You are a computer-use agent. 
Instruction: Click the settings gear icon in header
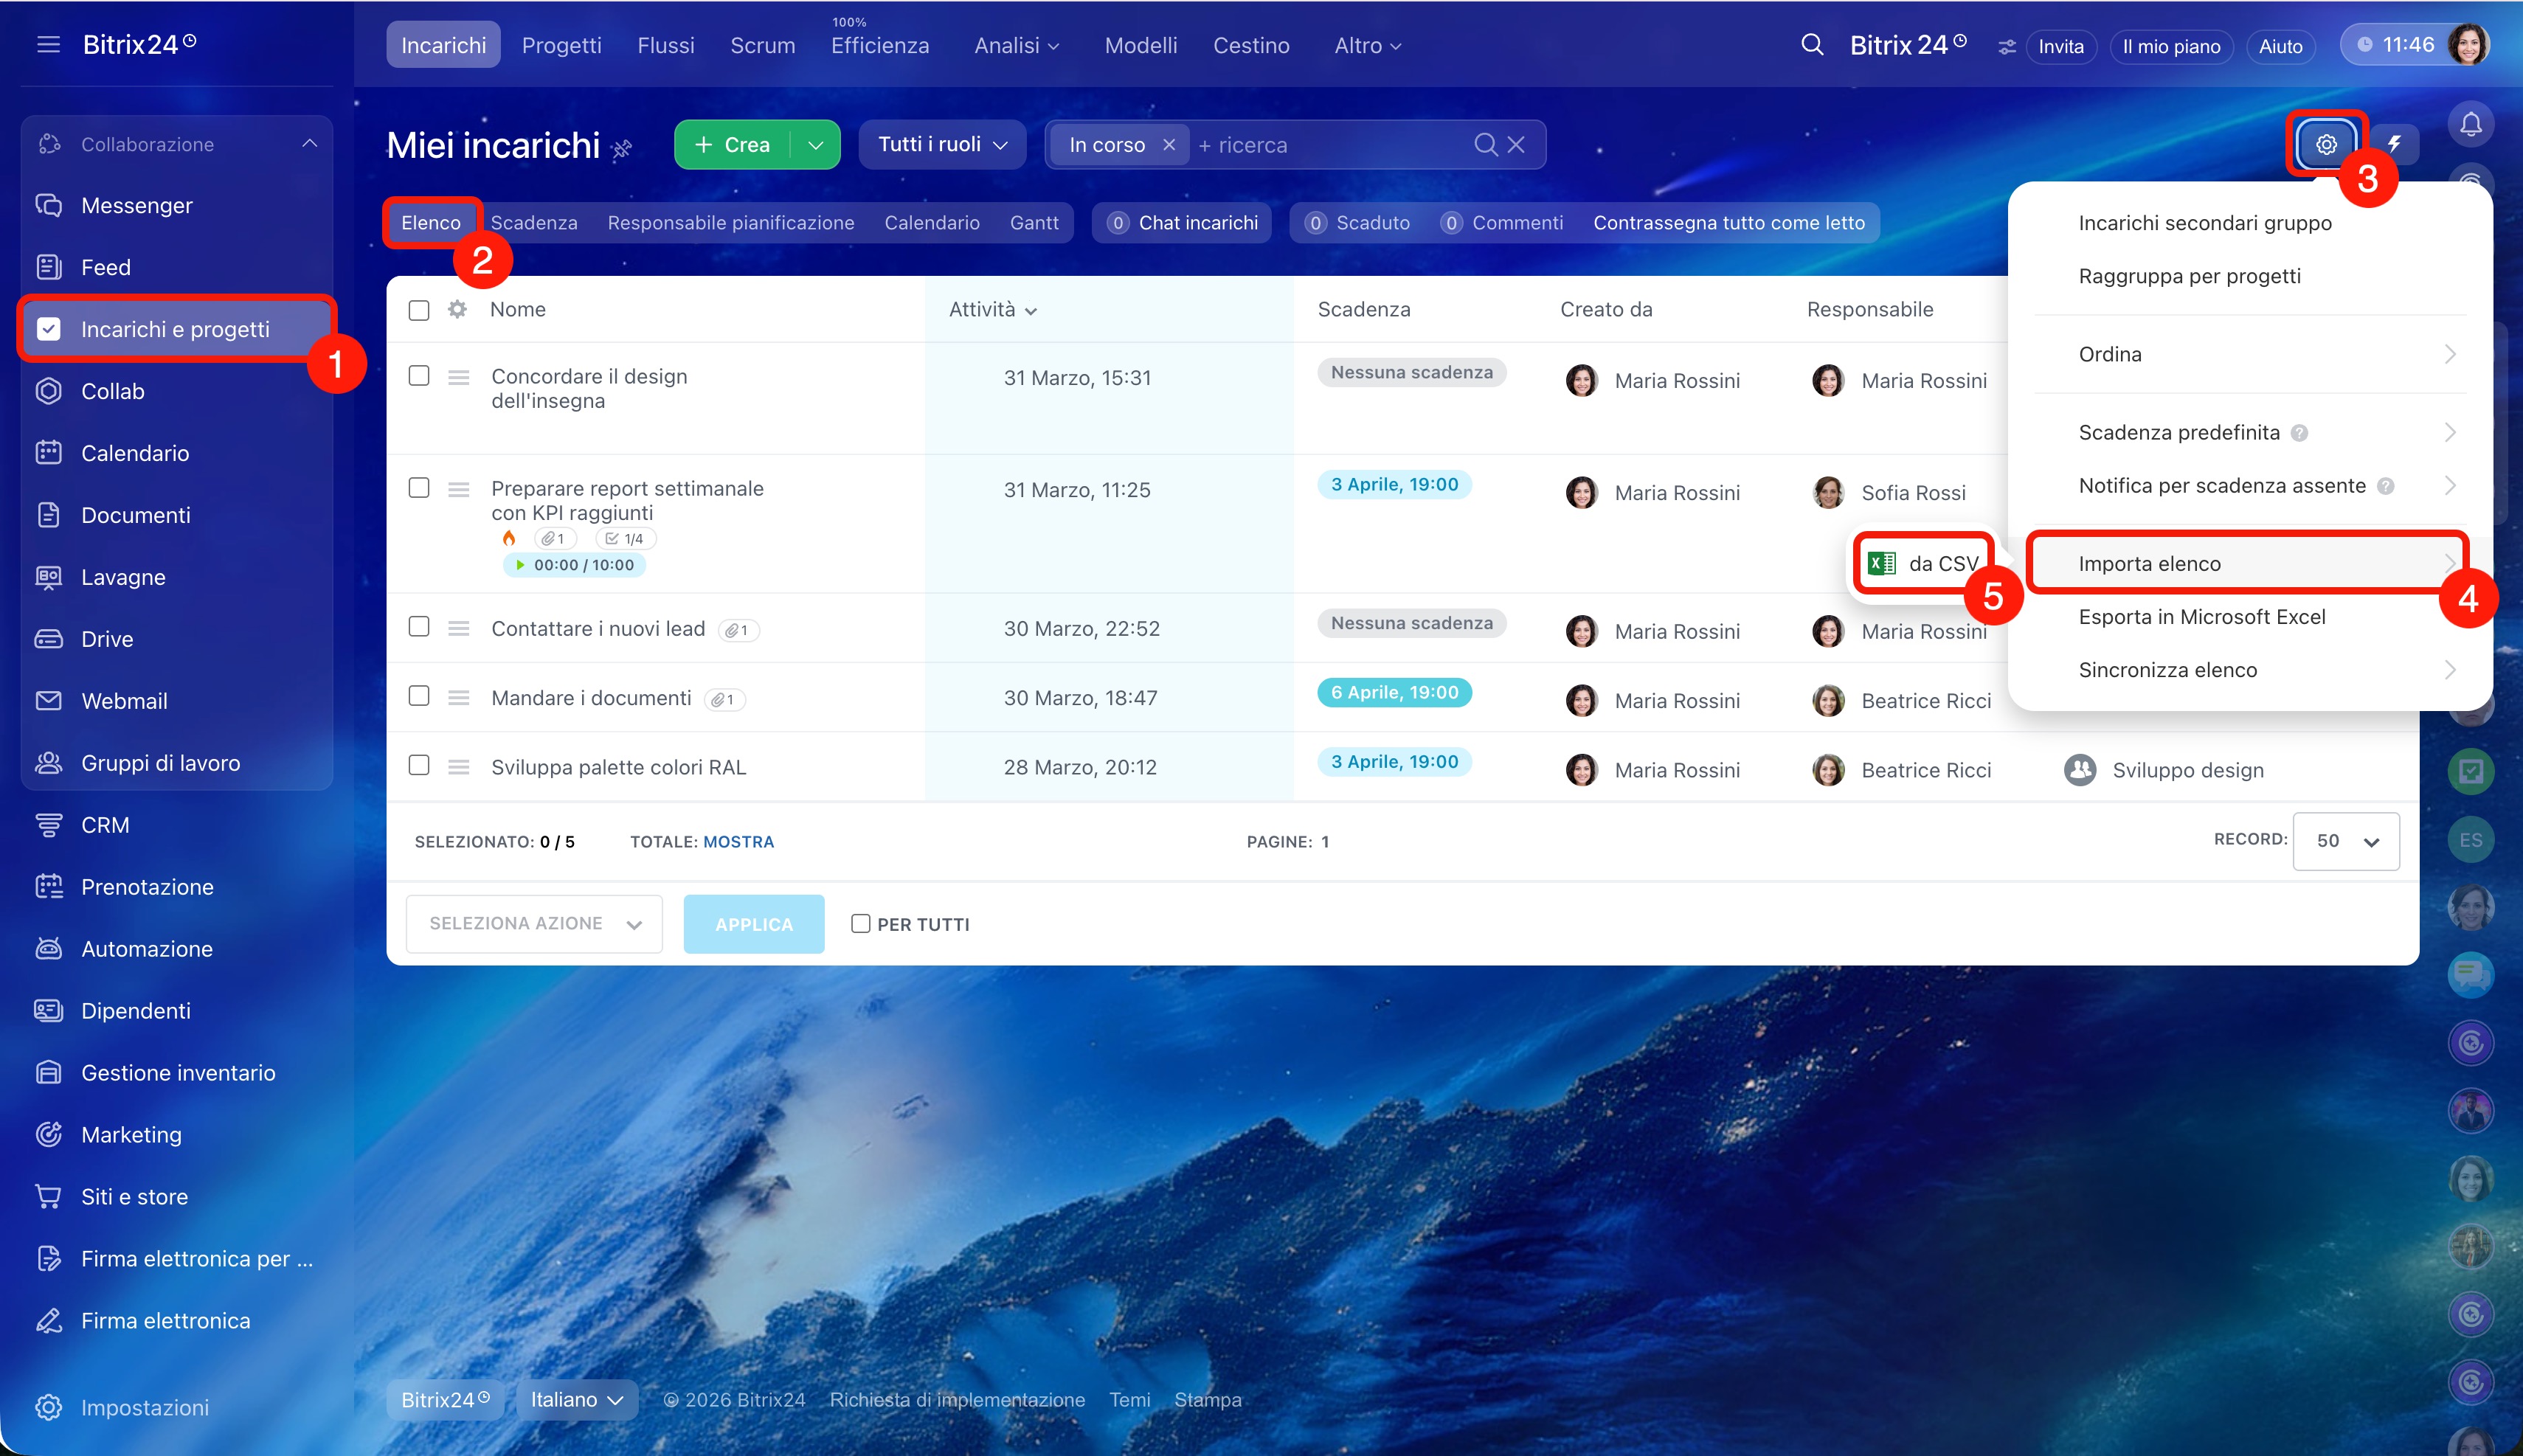click(x=2326, y=145)
